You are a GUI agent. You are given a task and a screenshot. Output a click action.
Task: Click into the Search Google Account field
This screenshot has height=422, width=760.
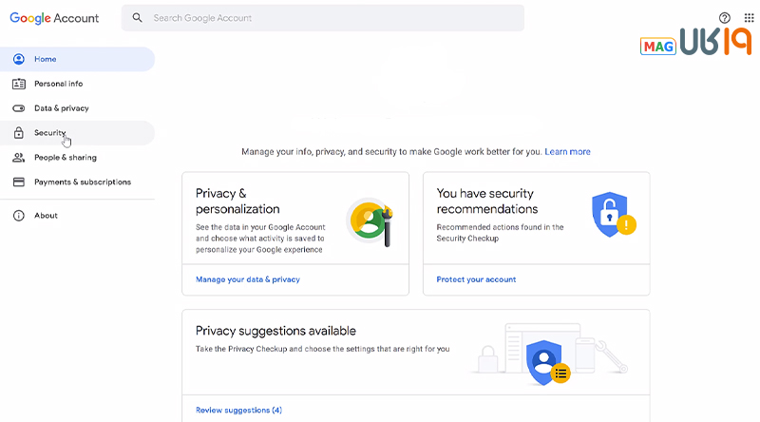332,18
